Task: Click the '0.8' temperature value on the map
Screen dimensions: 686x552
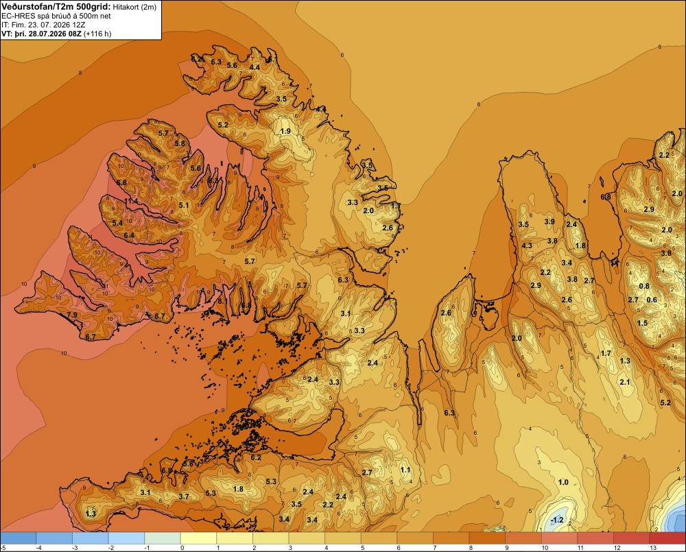Action: (644, 286)
